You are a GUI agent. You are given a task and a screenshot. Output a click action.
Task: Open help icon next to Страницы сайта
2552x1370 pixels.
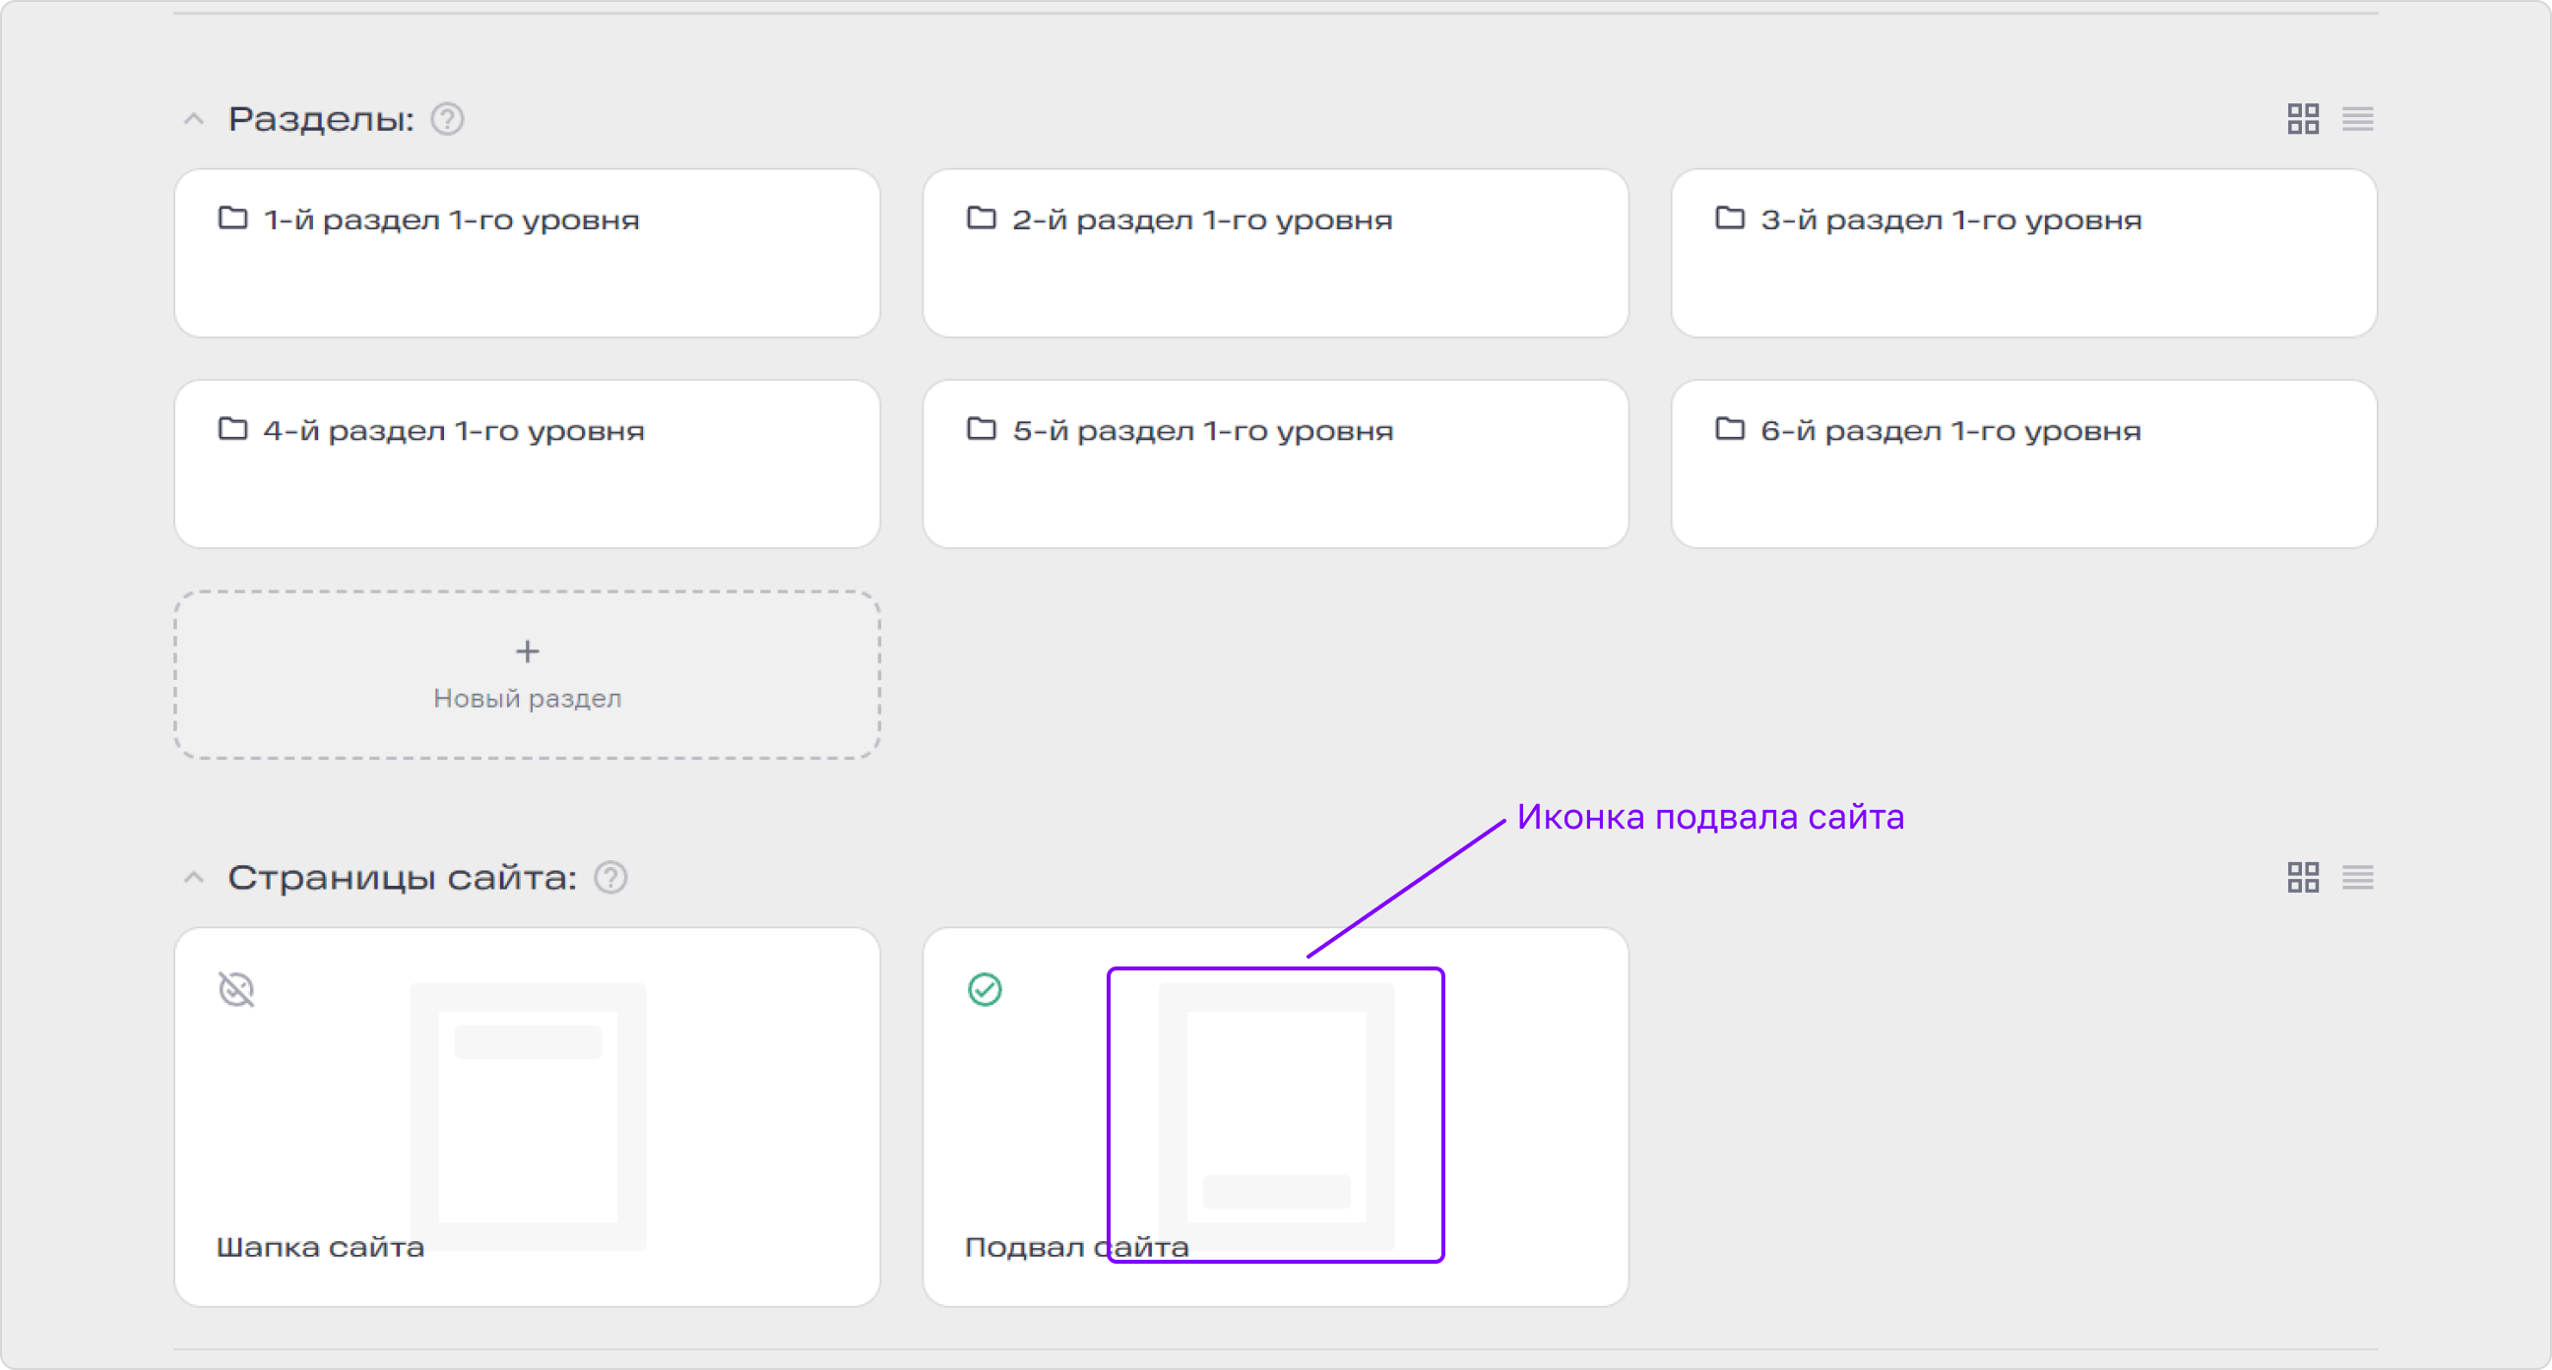click(610, 877)
